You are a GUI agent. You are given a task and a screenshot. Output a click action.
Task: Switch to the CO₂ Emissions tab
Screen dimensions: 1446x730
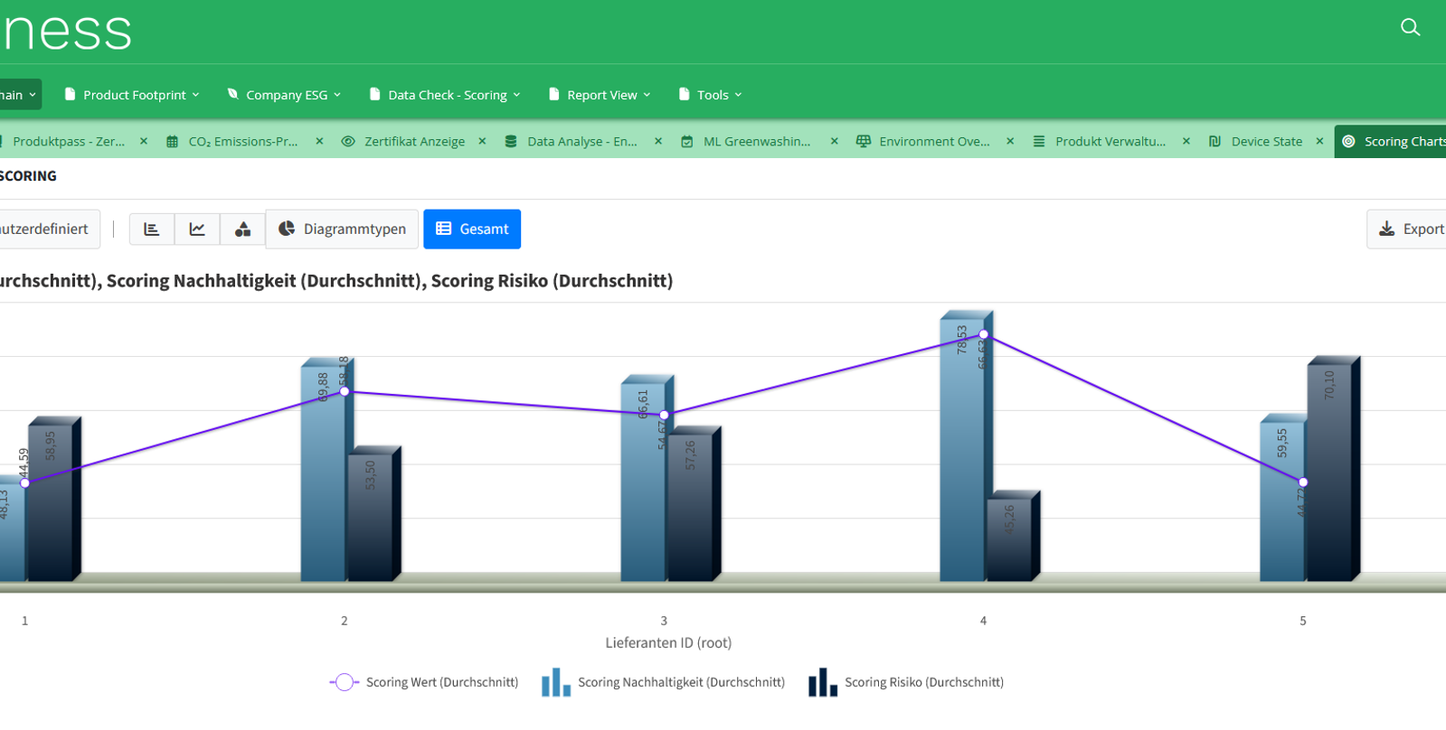[242, 142]
